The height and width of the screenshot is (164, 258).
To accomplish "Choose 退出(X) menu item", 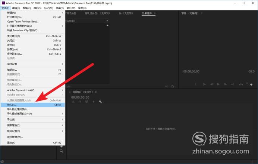I will (33, 143).
